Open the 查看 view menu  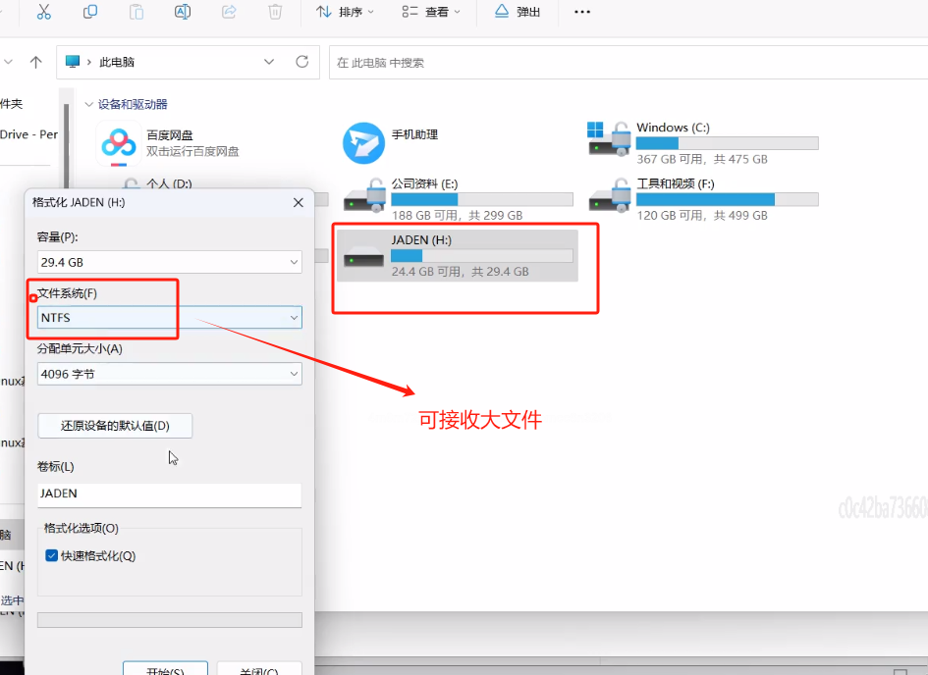coord(431,12)
